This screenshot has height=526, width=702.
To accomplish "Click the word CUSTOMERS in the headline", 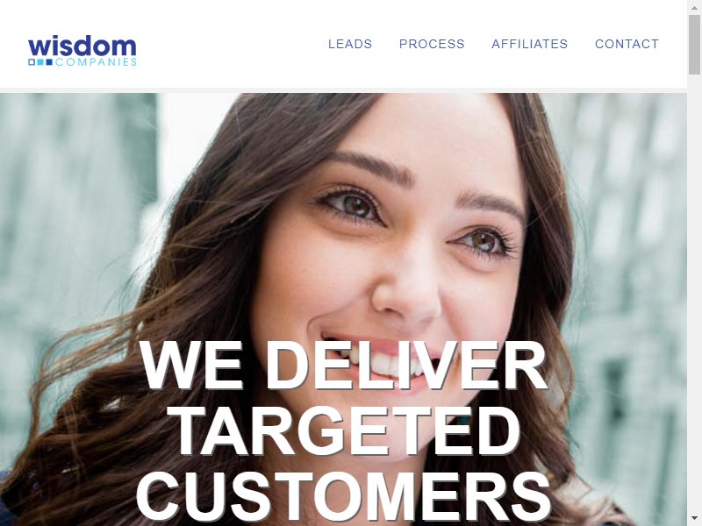I will pyautogui.click(x=344, y=497).
